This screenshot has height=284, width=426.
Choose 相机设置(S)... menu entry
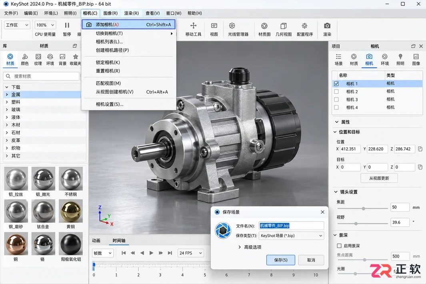point(128,104)
